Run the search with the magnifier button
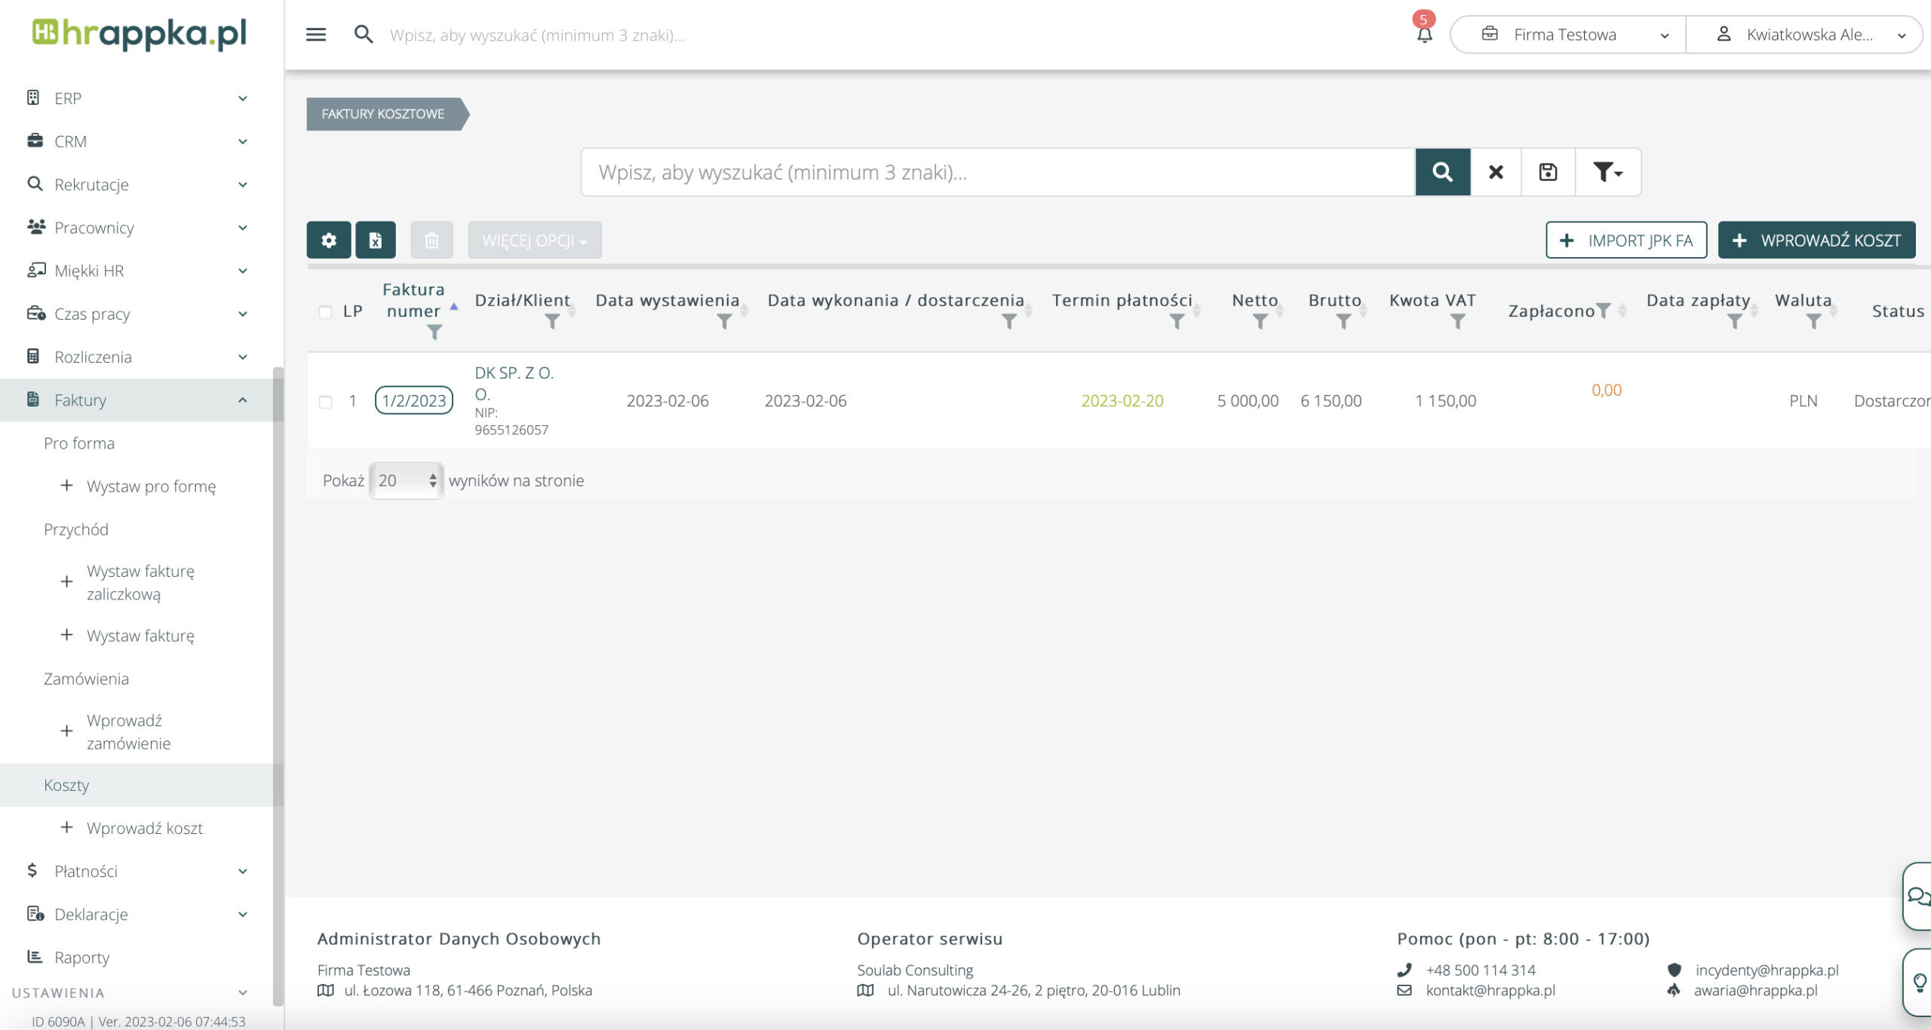Image resolution: width=1931 pixels, height=1030 pixels. [x=1442, y=173]
